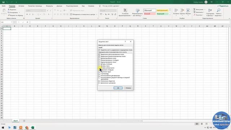This screenshot has width=231, height=130.
Task: Check 'Форматирование ячеек' checkbox
Action: [x=99, y=58]
